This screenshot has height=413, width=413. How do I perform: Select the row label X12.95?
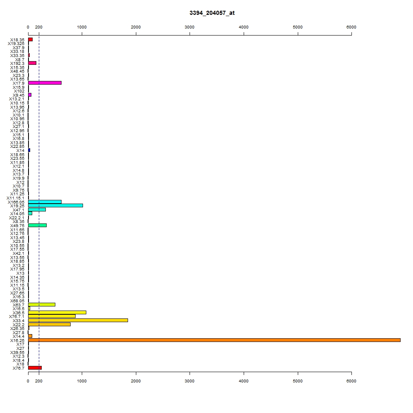click(17, 131)
